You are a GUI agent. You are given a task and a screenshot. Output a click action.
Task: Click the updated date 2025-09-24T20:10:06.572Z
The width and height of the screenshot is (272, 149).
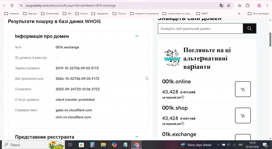click(78, 89)
